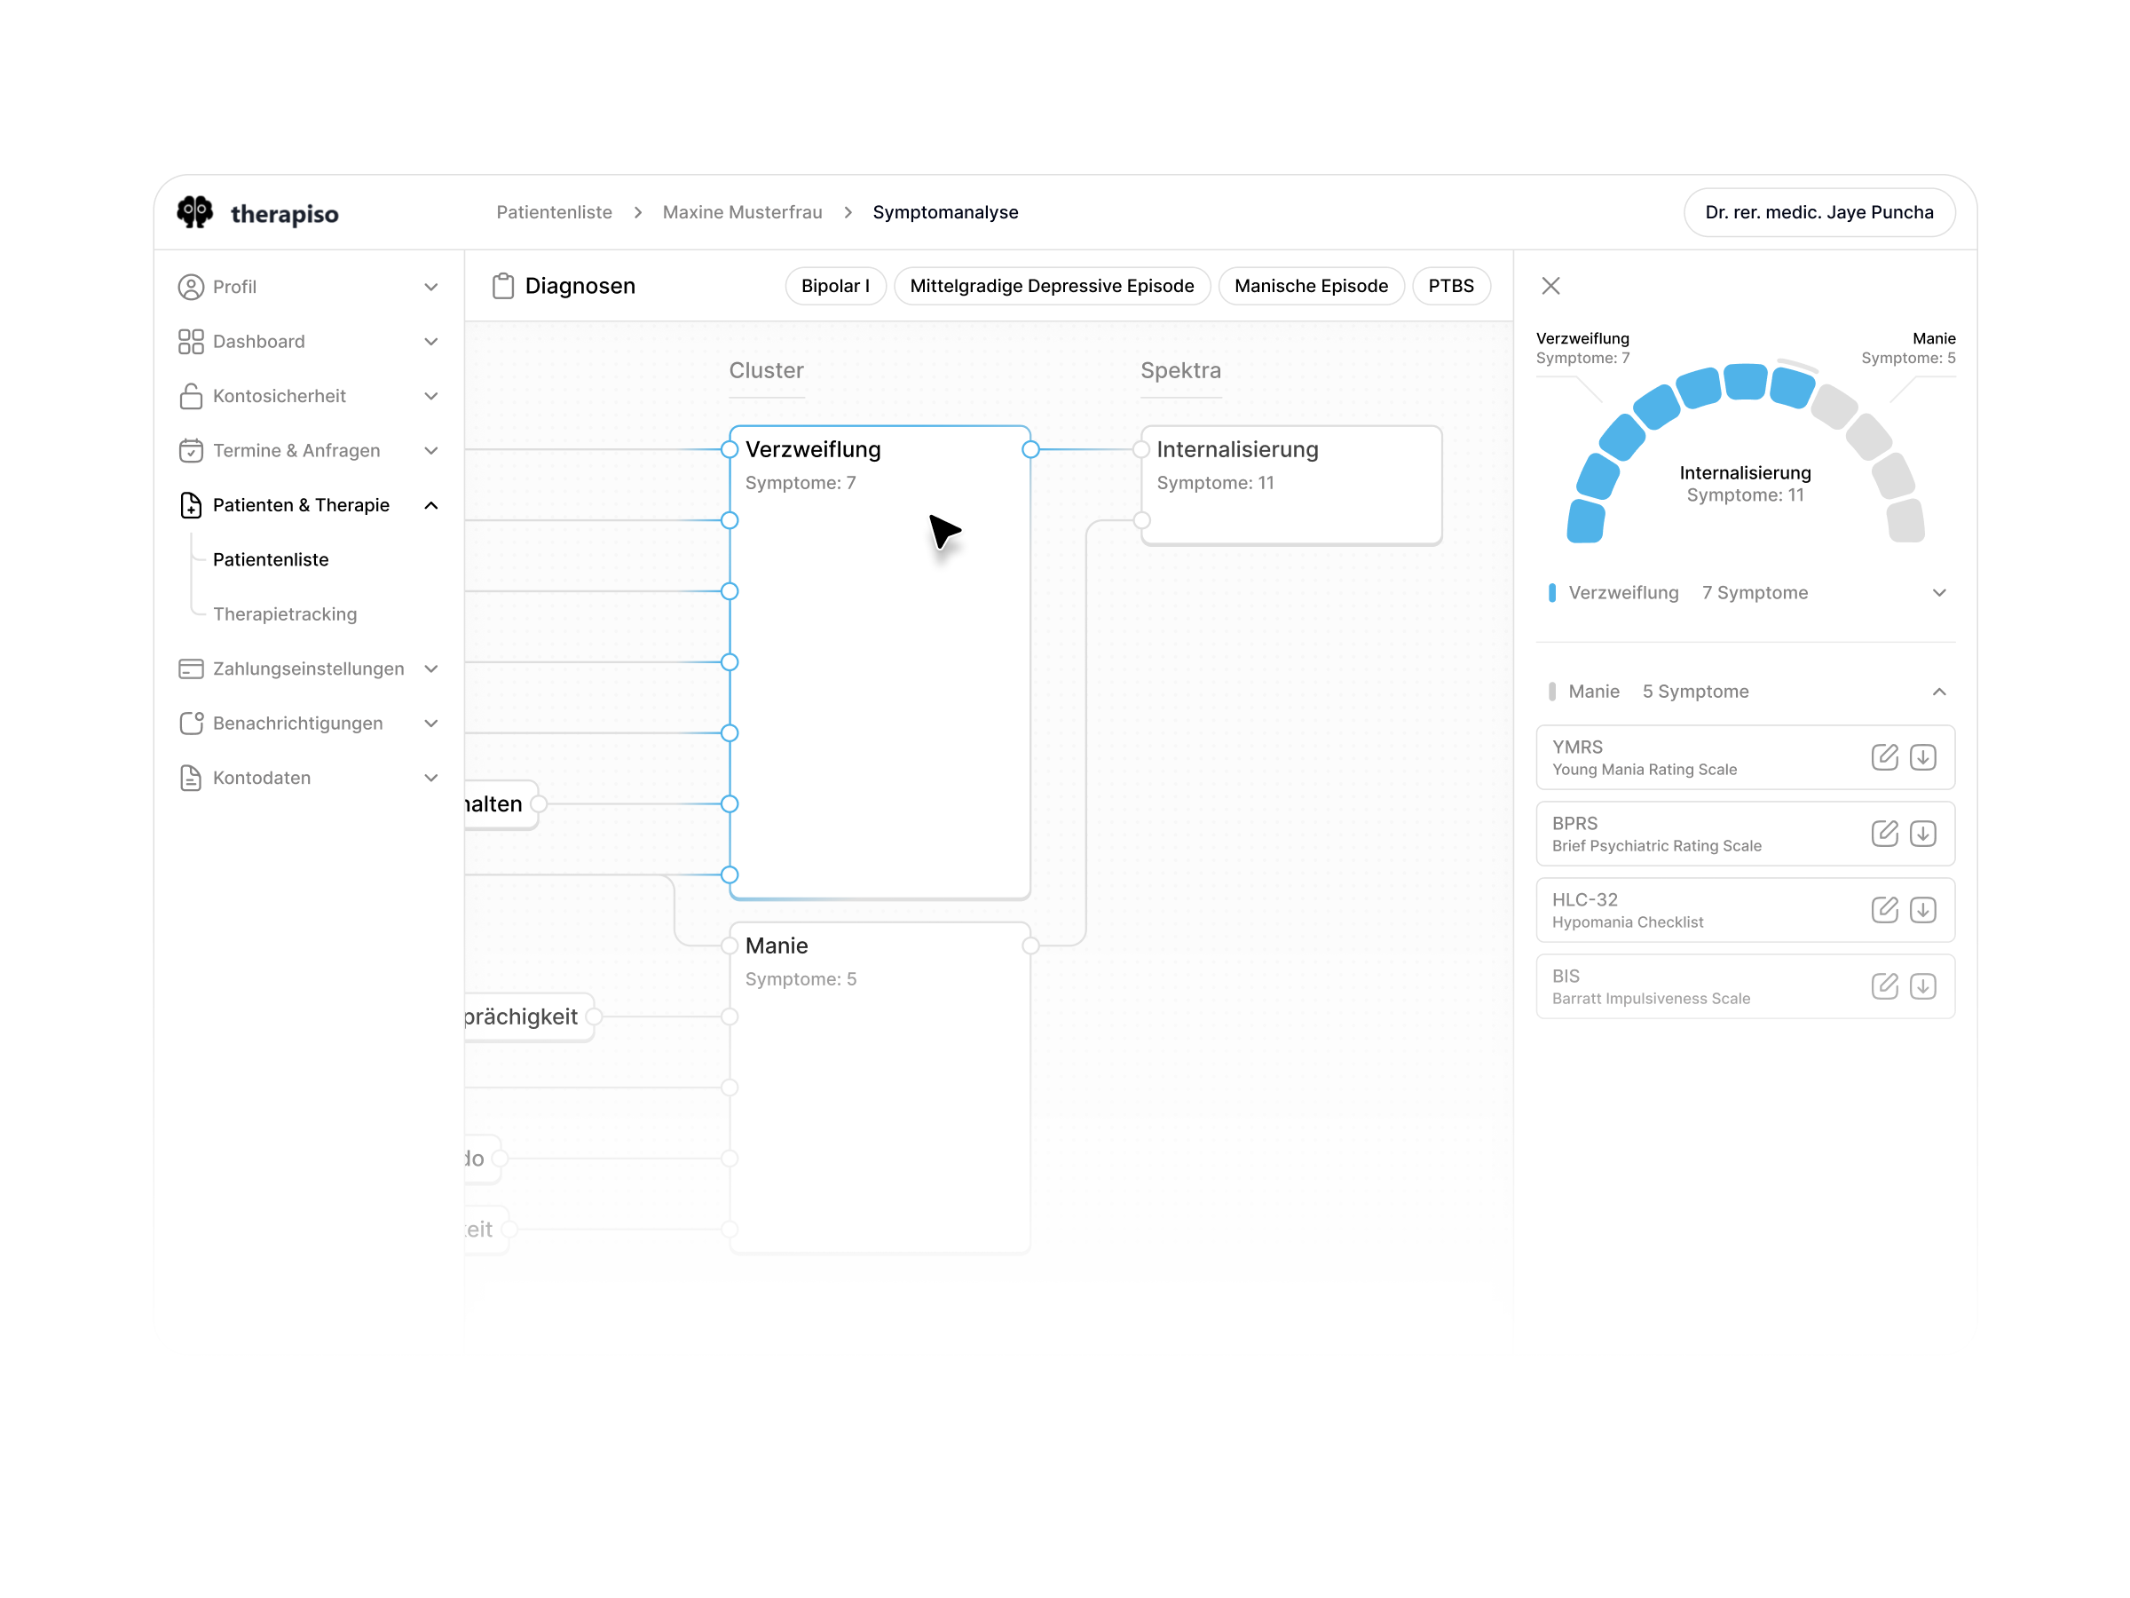Viewport: 2130px width, 1598px height.
Task: Close the Internalisierung detail panel
Action: (1551, 286)
